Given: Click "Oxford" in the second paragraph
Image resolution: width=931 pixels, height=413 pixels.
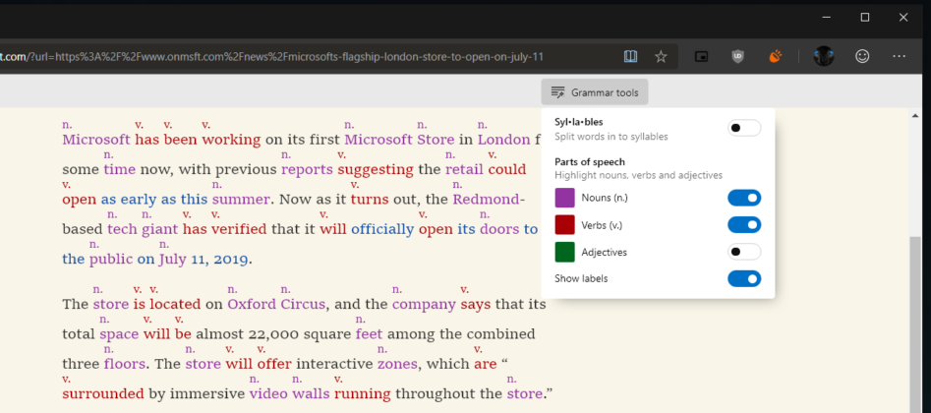Looking at the screenshot, I should (252, 304).
